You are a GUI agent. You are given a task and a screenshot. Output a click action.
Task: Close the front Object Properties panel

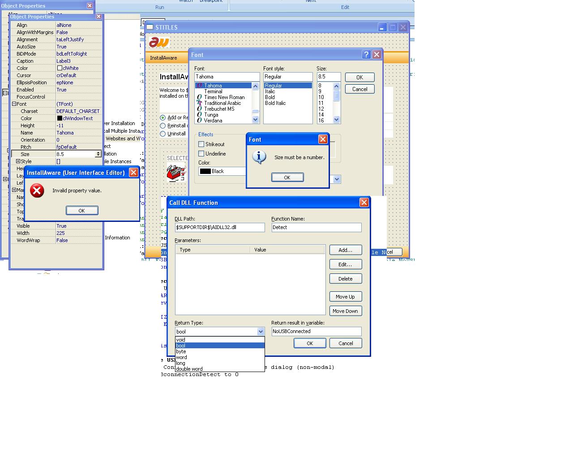[x=99, y=17]
